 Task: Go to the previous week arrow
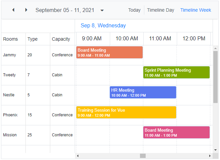pos(13,10)
